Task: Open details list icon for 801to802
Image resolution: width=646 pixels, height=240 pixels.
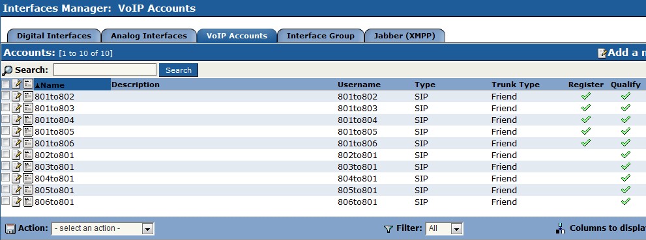Action: tap(28, 96)
